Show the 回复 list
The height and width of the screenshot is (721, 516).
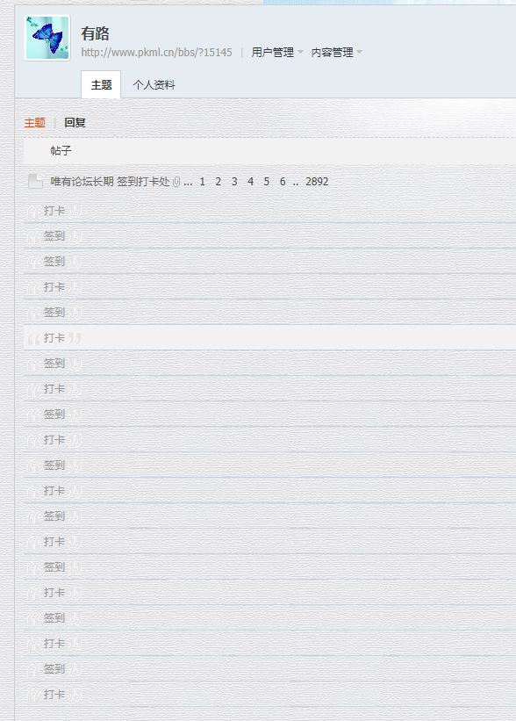(x=75, y=123)
